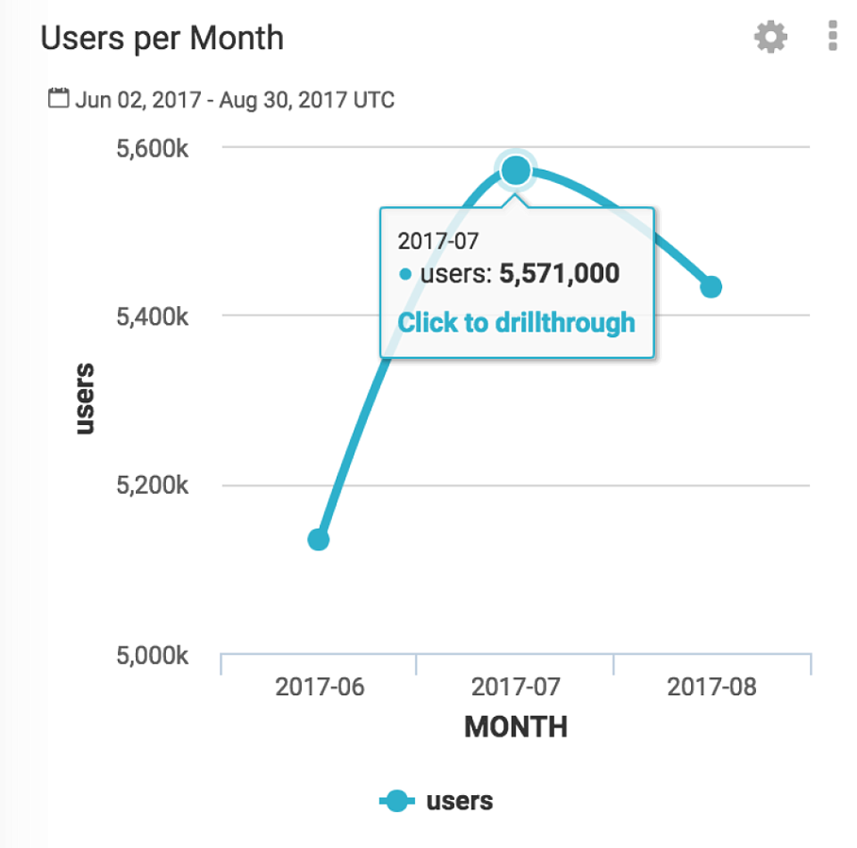Click the calendar icon beside date range
This screenshot has height=848, width=857.
pos(58,98)
